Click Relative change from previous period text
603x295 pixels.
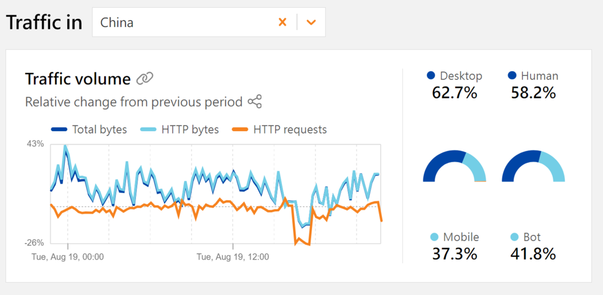[134, 102]
